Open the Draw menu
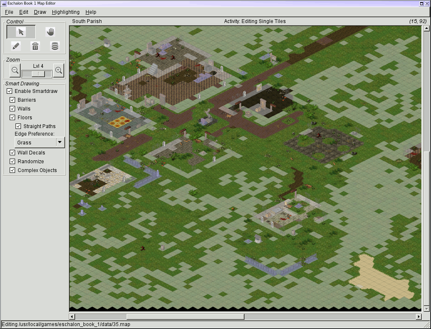The image size is (431, 329). (x=40, y=12)
